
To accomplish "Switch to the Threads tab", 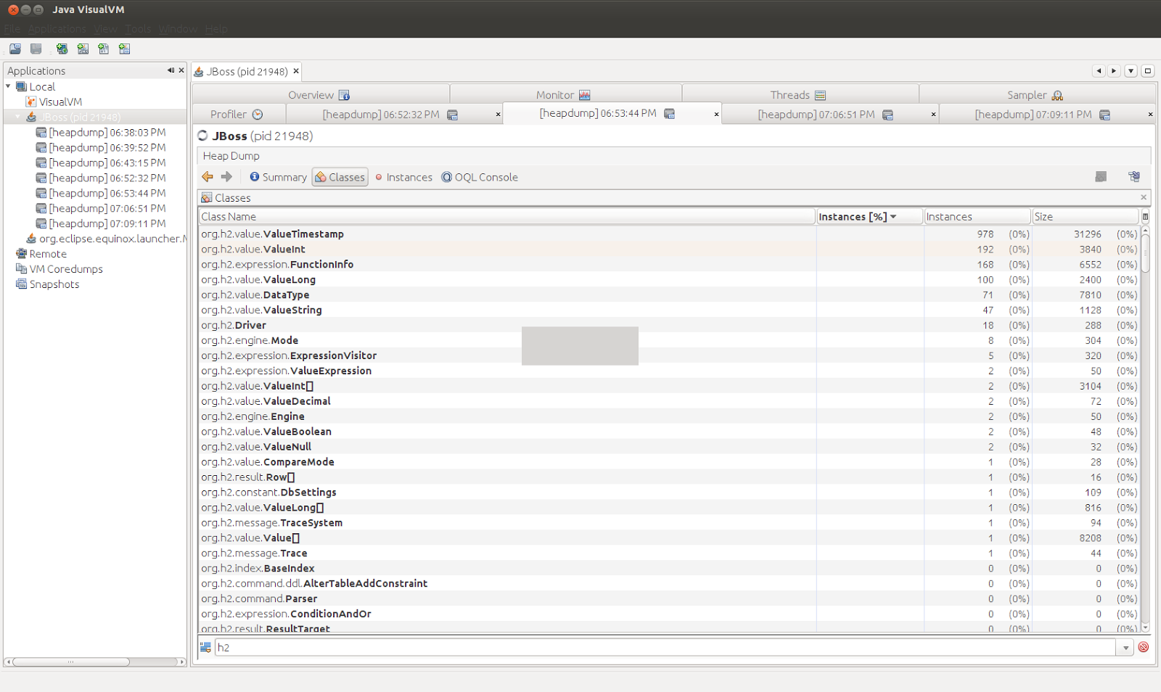I will pyautogui.click(x=799, y=94).
